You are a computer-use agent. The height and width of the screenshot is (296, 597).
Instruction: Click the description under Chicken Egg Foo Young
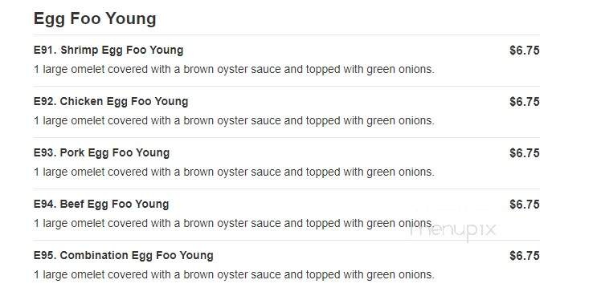point(234,121)
